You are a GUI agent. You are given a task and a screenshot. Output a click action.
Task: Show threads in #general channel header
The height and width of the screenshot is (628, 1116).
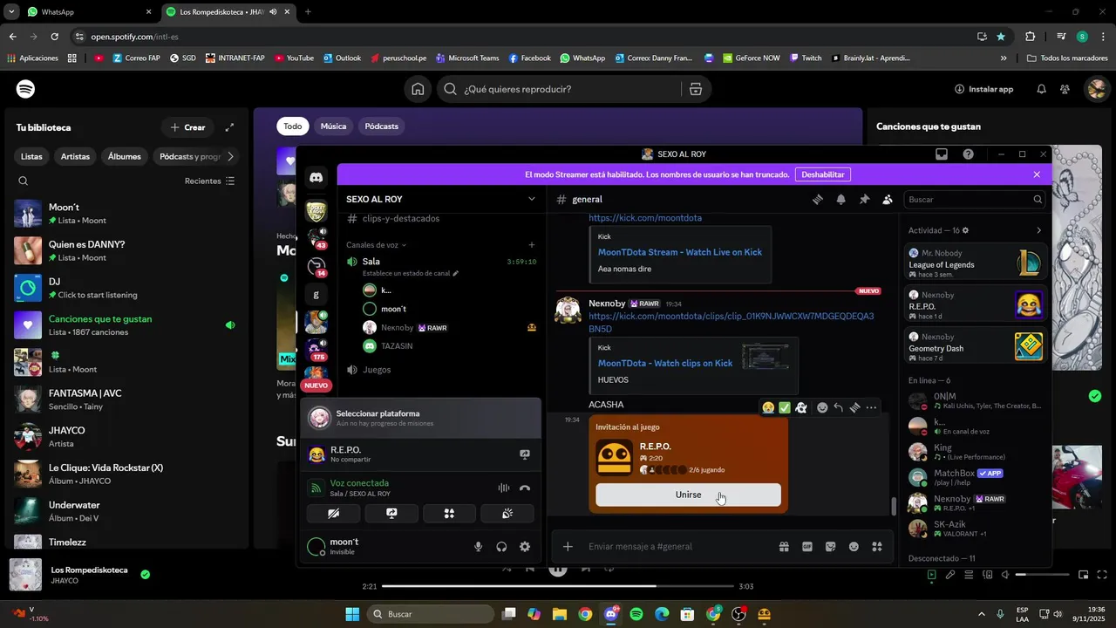coord(818,199)
